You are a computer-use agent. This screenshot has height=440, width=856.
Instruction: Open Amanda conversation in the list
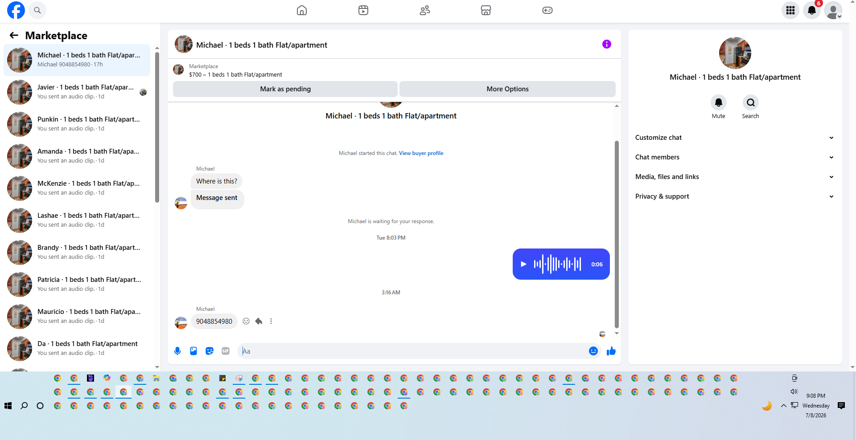tap(77, 156)
